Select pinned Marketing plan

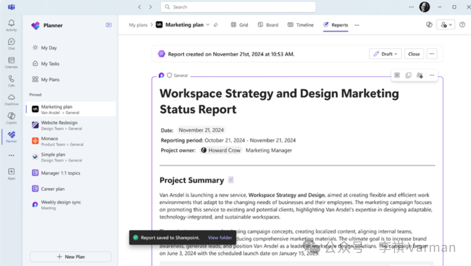tap(71, 109)
